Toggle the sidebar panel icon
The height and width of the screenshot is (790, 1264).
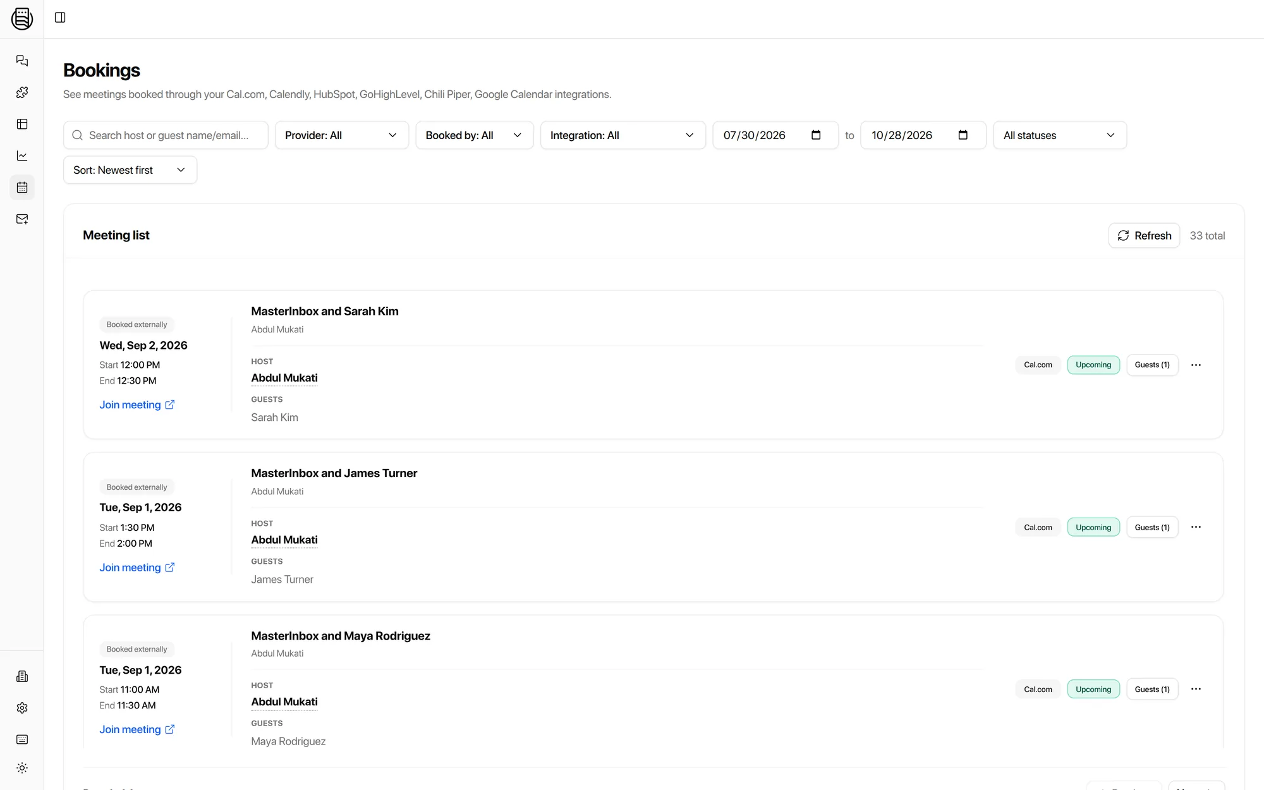[x=60, y=18]
